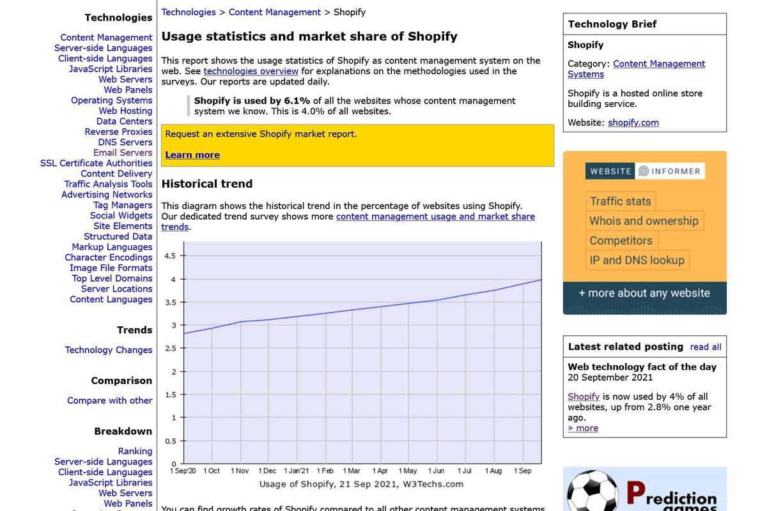Screen dimensions: 767x511
Task: Open Compare with other link
Action: (110, 400)
